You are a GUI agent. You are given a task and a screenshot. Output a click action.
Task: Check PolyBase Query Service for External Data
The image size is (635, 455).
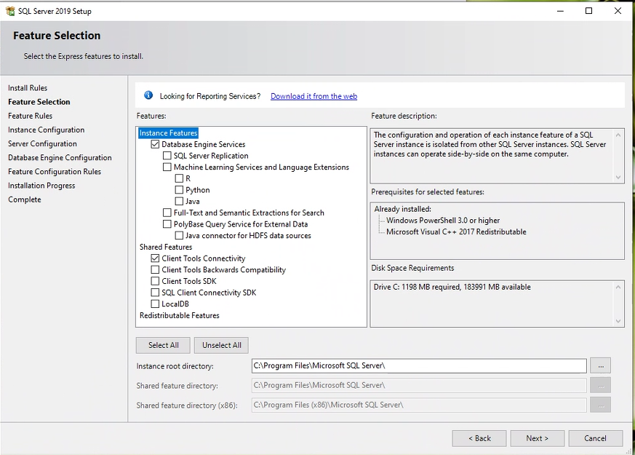pos(167,224)
